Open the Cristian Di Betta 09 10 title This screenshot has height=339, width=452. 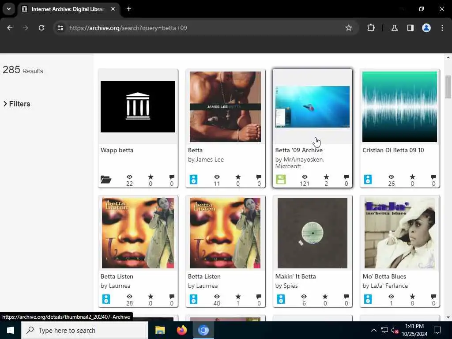point(393,150)
